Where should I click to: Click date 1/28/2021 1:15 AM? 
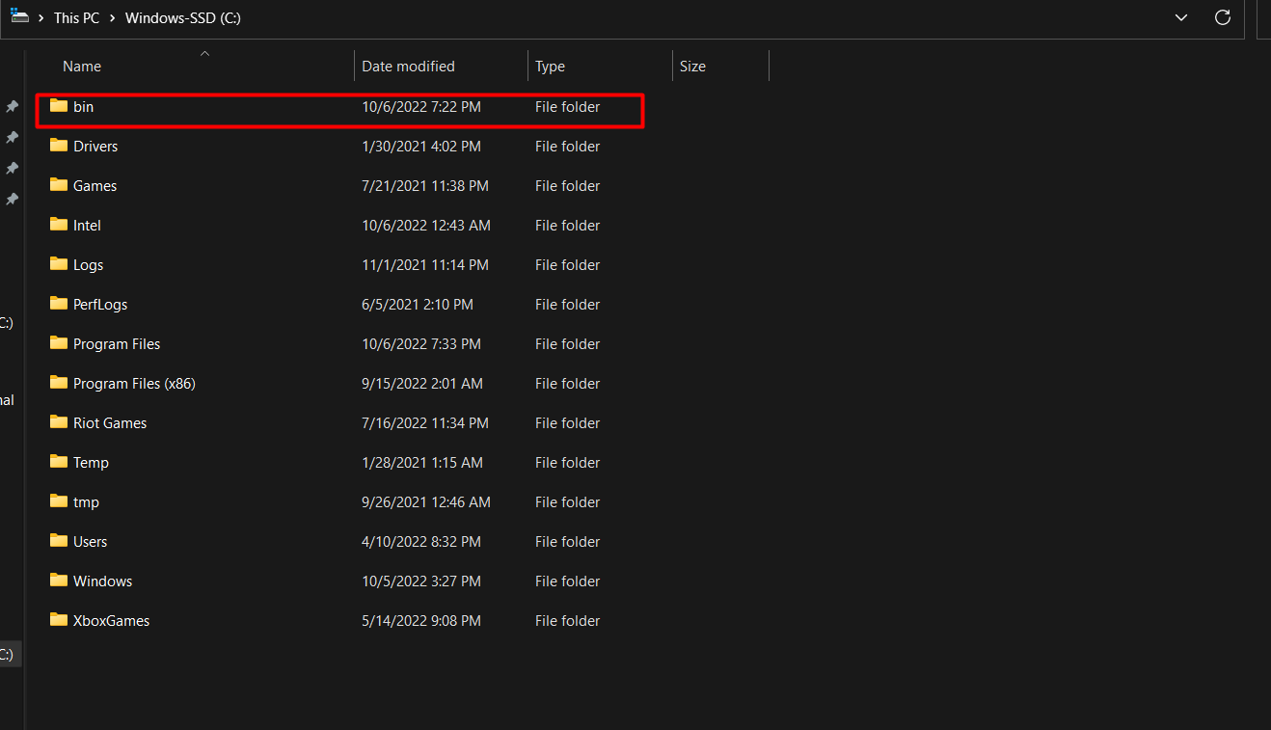422,463
